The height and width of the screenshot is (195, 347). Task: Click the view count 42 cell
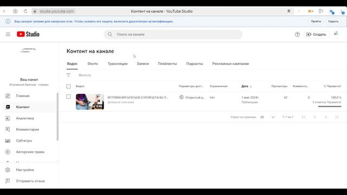point(286,97)
